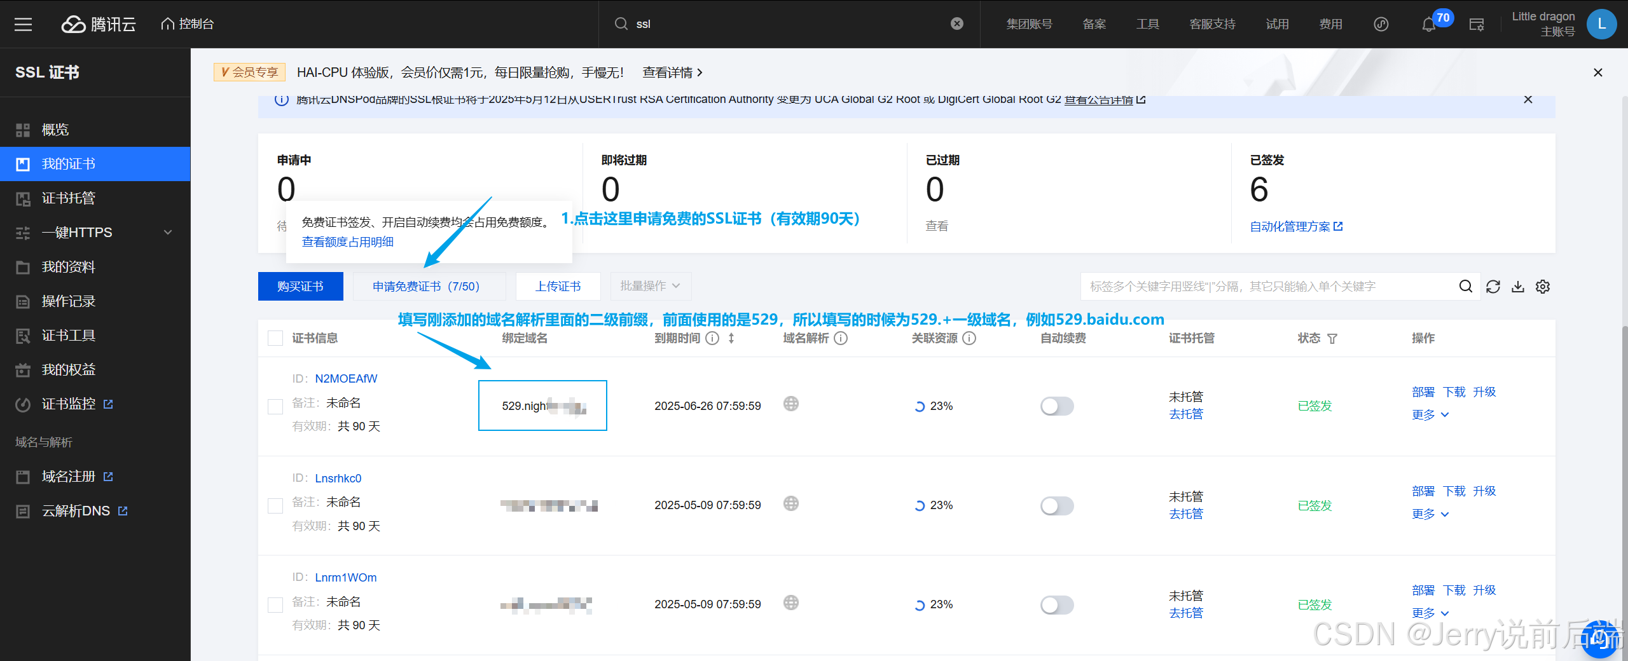Open the hamburger navigation menu
Screen dimensions: 1628x661
24,24
